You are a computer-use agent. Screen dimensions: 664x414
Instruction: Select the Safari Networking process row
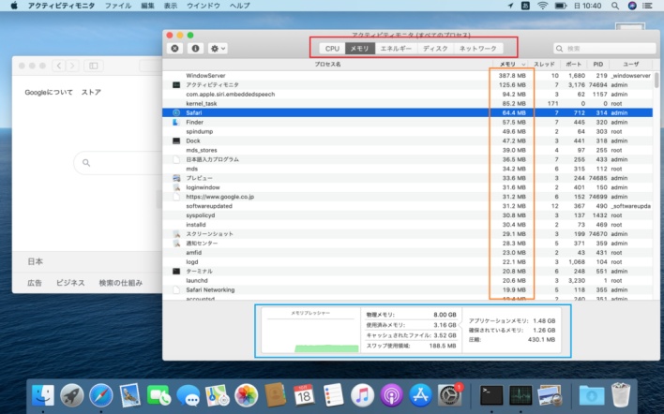coord(407,289)
